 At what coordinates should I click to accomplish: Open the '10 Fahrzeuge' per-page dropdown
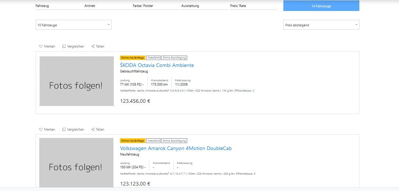(x=73, y=25)
